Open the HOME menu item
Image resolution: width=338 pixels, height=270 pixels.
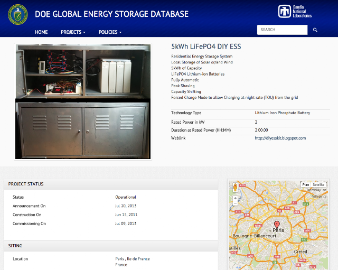[x=41, y=32]
